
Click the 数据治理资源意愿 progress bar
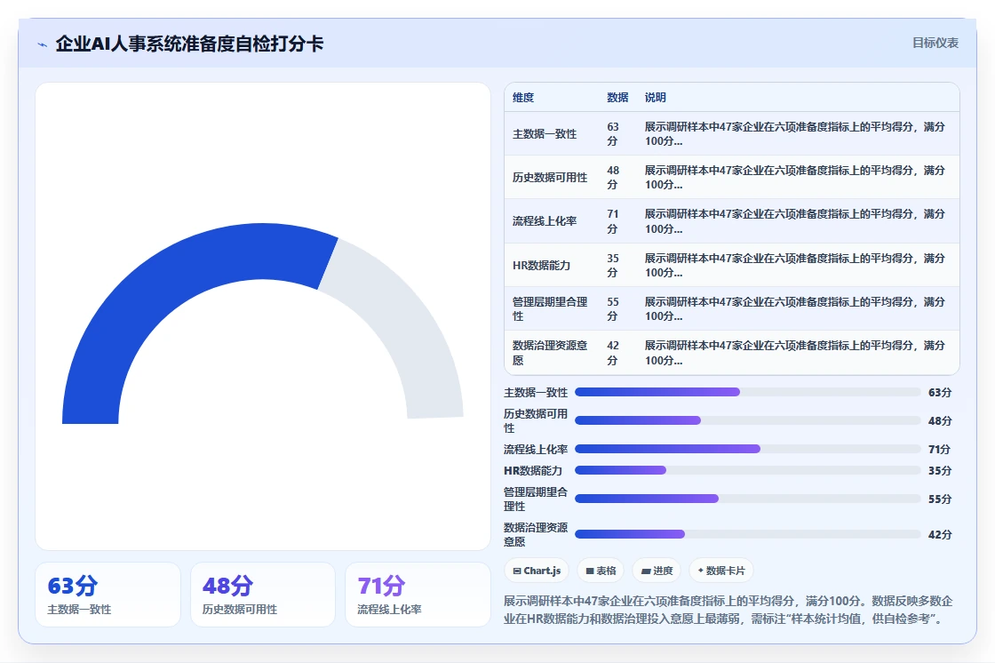747,534
